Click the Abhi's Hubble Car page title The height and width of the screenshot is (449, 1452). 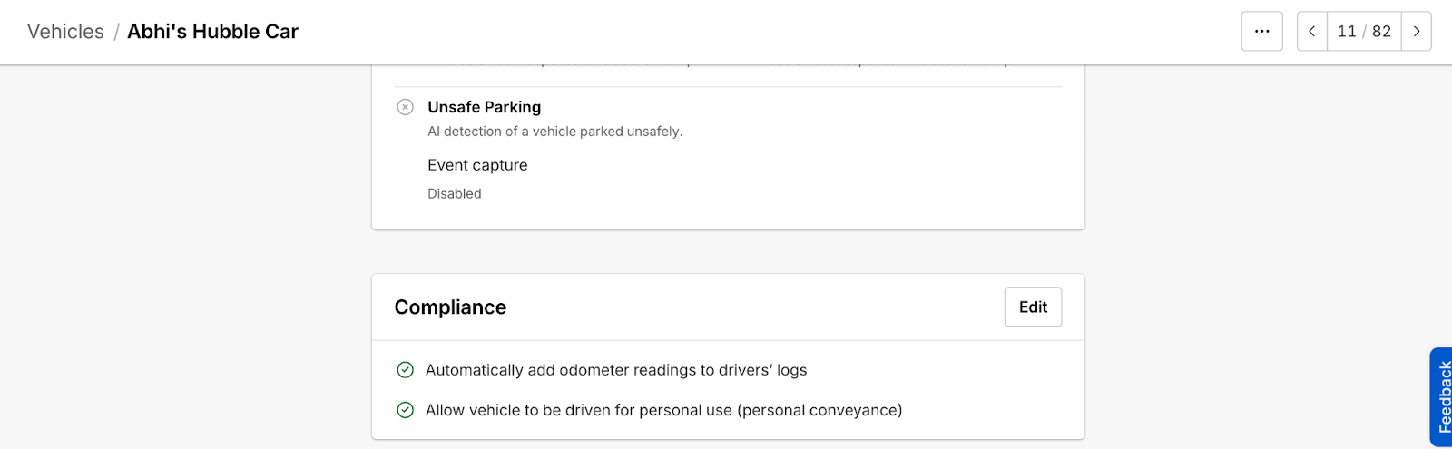point(212,32)
